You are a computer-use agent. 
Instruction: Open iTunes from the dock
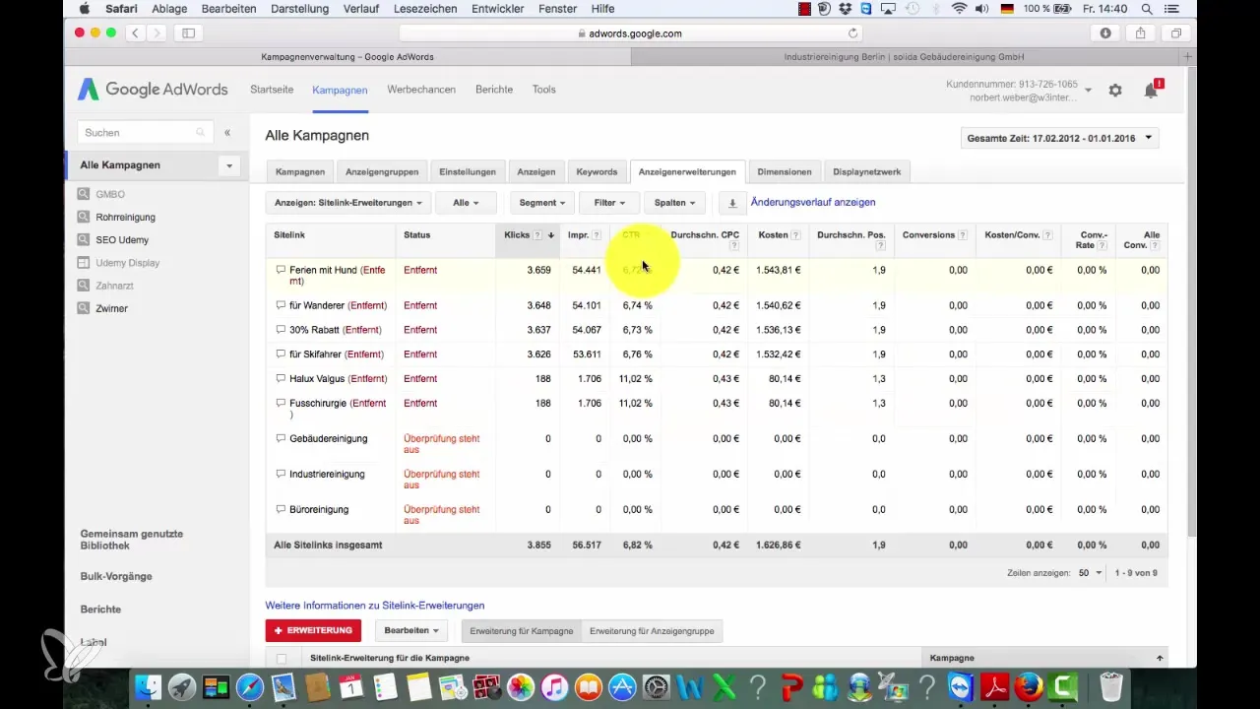[554, 686]
